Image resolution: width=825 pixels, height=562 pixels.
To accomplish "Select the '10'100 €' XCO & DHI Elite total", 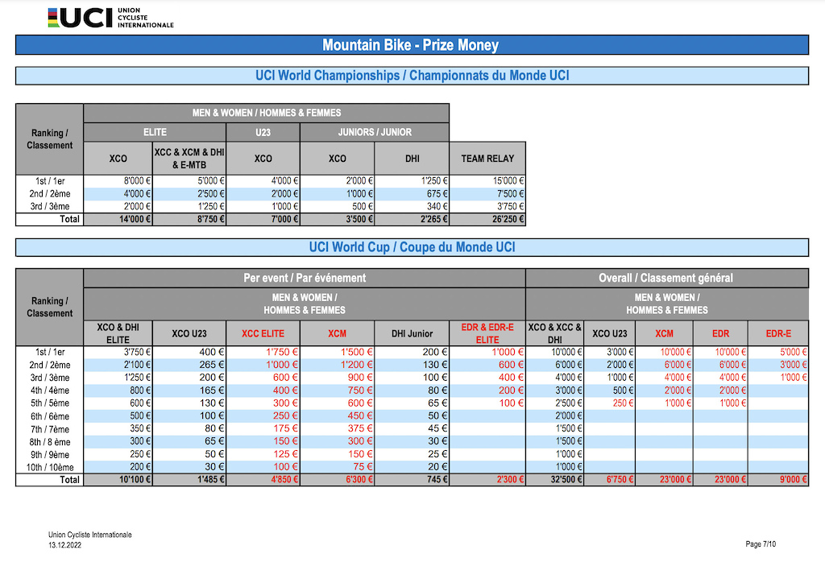I will coord(118,479).
